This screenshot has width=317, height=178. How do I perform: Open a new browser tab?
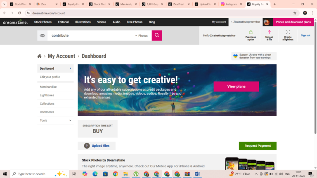pyautogui.click(x=274, y=4)
